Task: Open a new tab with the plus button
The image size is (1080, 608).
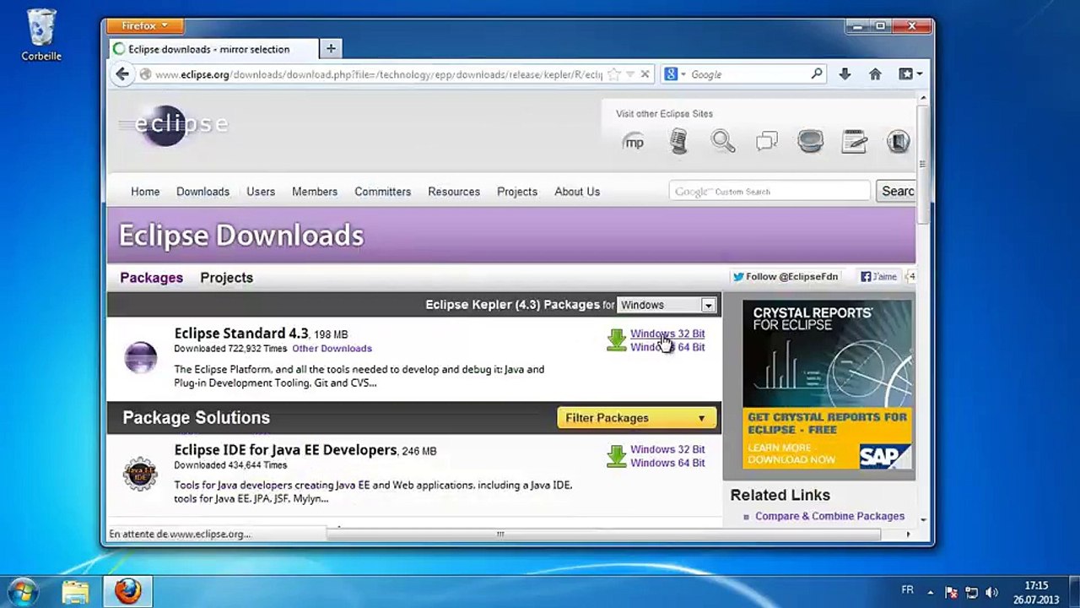Action: [331, 49]
